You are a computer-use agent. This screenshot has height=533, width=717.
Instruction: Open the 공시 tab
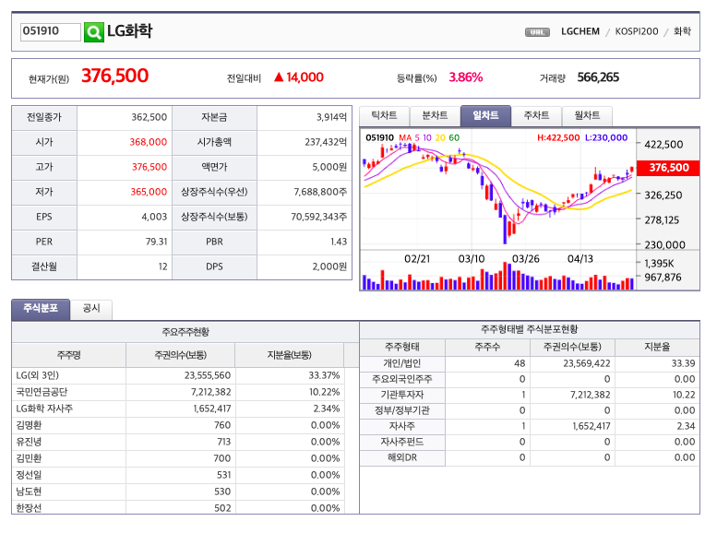[91, 309]
